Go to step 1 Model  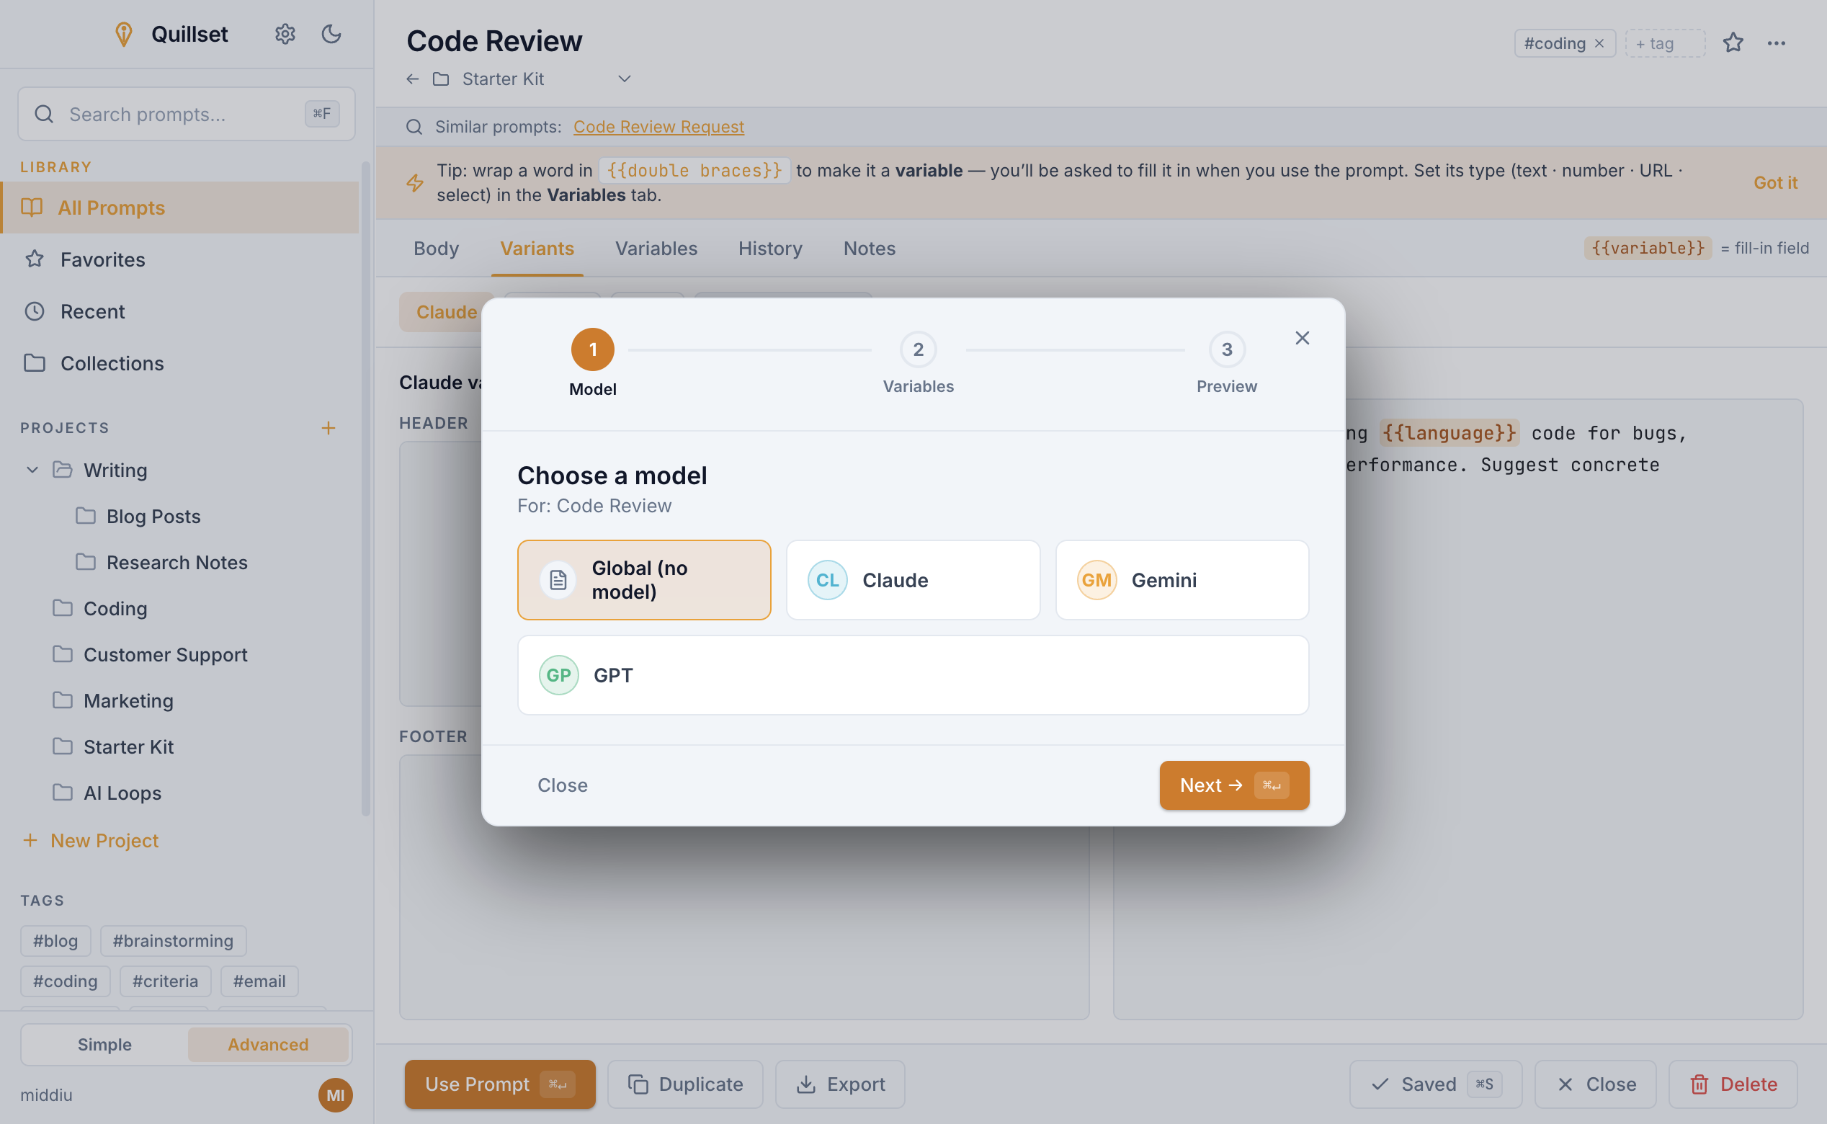(592, 362)
